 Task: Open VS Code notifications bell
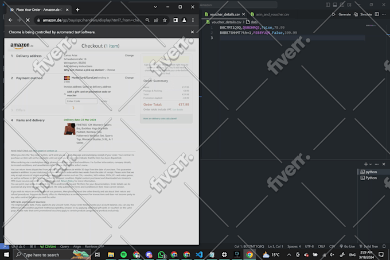click(384, 246)
